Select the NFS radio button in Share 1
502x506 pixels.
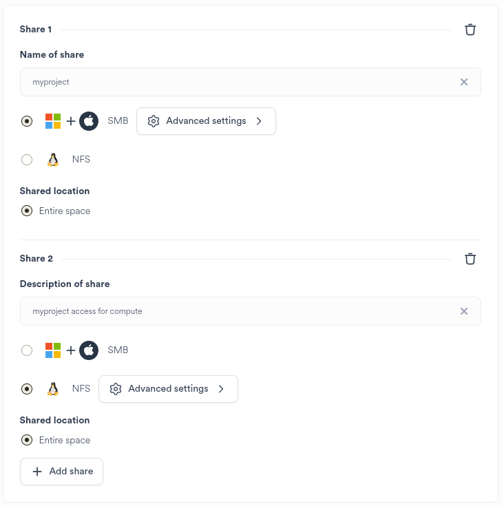click(27, 160)
